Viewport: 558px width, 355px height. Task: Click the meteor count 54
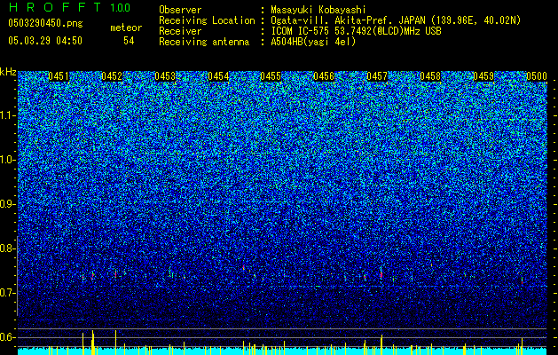[x=129, y=41]
